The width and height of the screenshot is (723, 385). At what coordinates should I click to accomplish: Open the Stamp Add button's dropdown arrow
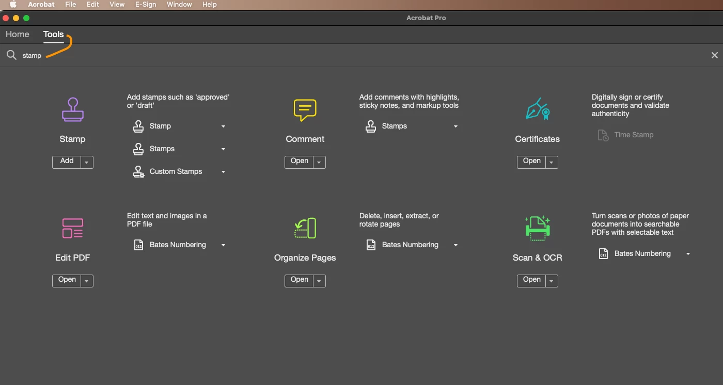coord(87,162)
